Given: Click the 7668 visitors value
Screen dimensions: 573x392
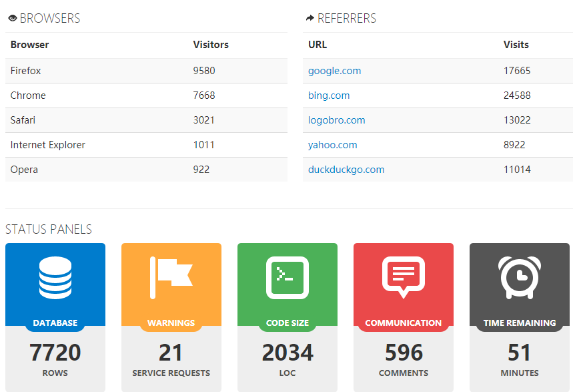Looking at the screenshot, I should coord(204,95).
